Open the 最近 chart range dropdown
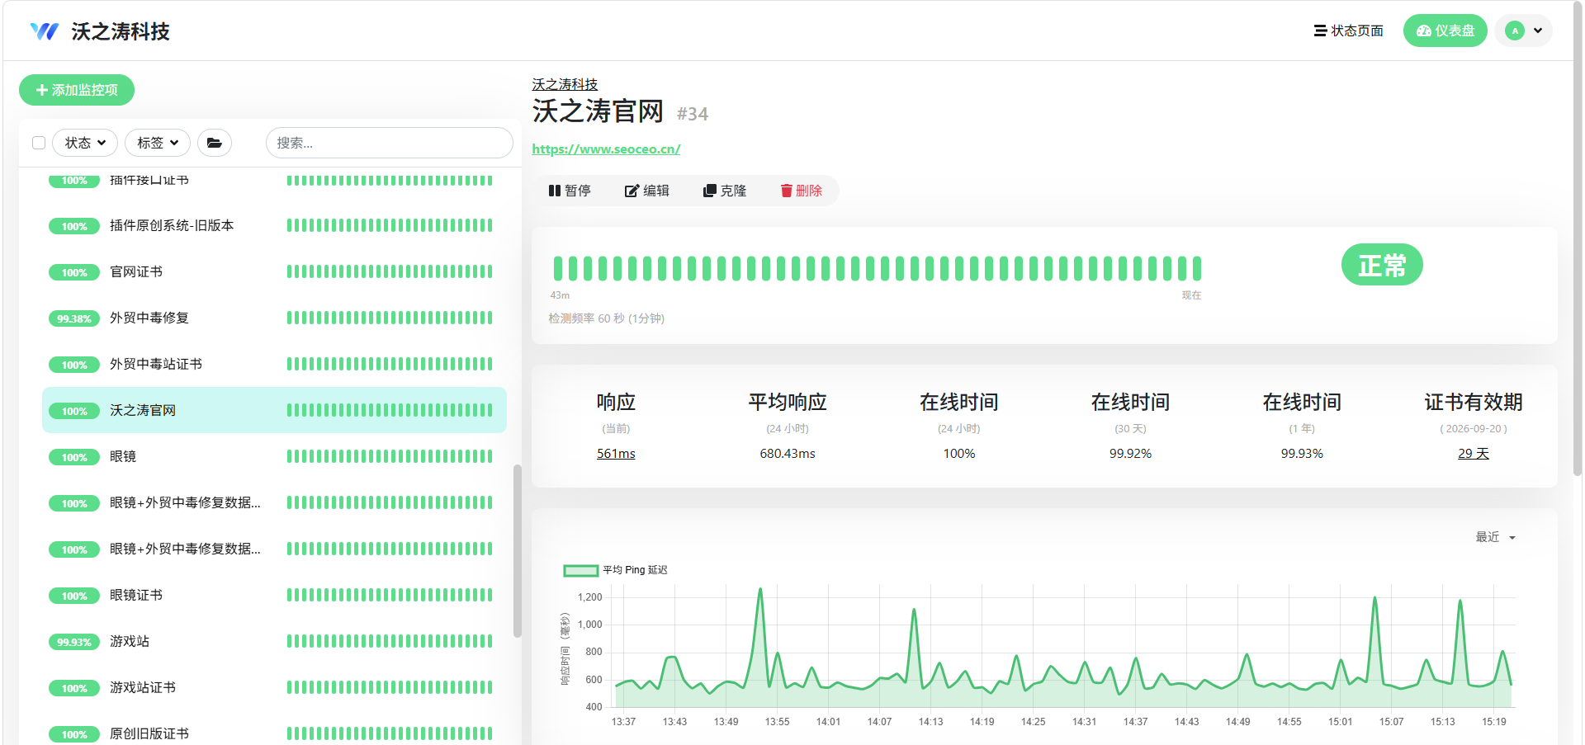Screen dimensions: 1585x745 (1495, 537)
